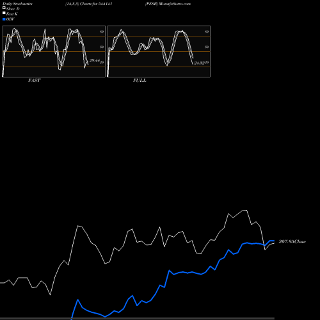320x320 pixels.
Task: Click the FULL chart label
Action: tap(140, 81)
